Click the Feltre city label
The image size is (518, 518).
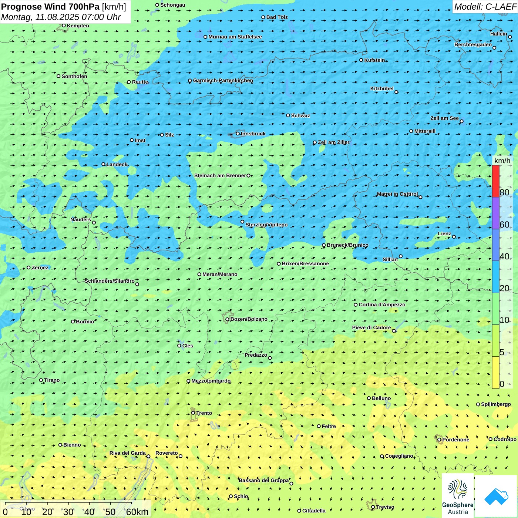point(329,426)
